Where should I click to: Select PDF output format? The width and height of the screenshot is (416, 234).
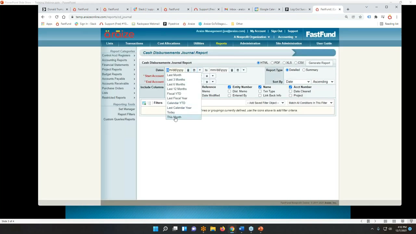pyautogui.click(x=272, y=63)
